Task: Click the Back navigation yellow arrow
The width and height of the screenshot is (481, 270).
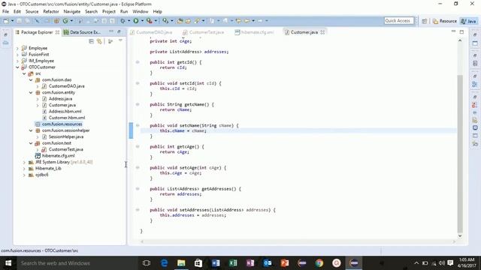Action: 247,21
